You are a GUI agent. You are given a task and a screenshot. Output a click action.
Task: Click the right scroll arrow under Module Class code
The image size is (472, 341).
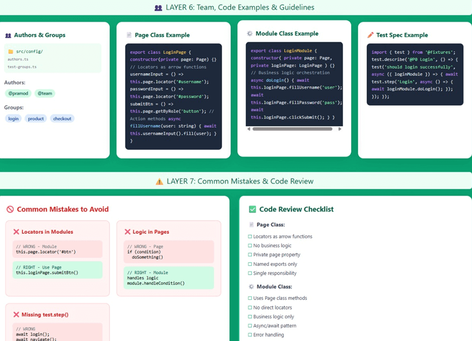(340, 129)
